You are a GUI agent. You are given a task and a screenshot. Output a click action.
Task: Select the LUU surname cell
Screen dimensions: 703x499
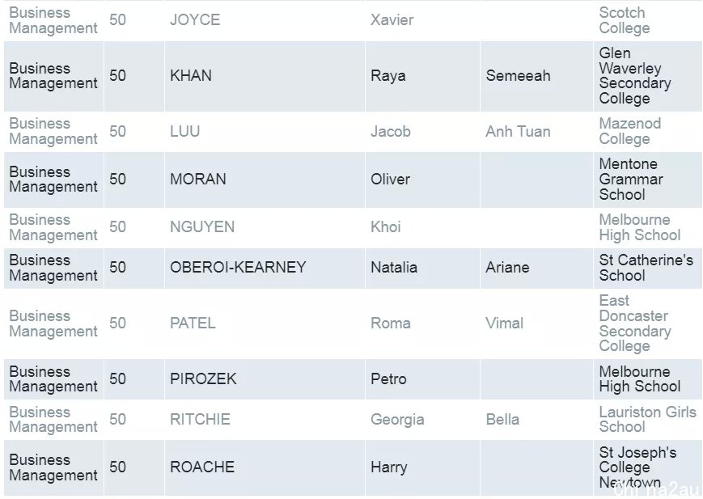click(265, 131)
